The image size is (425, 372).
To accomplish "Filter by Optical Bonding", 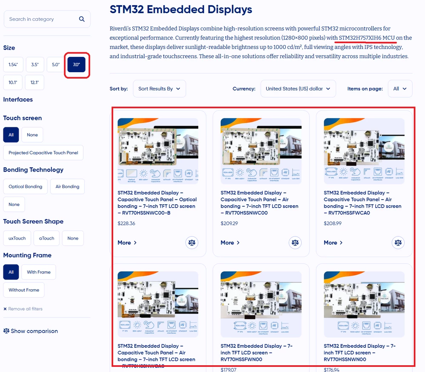I will coord(26,186).
